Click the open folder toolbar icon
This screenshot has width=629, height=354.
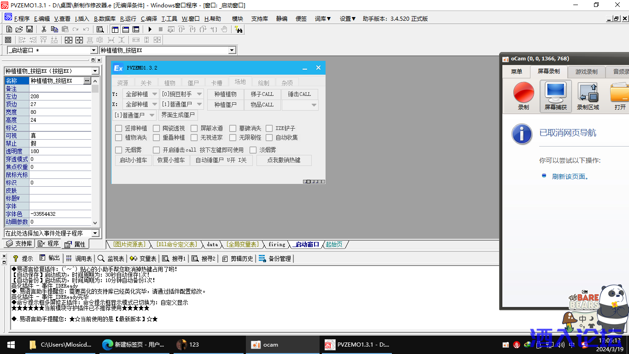[x=19, y=29]
